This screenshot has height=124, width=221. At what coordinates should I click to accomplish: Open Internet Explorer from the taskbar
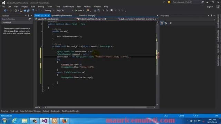[x=14, y=121]
